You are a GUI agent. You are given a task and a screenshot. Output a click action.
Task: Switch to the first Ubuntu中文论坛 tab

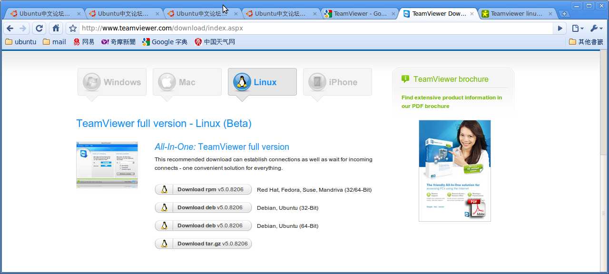(x=45, y=14)
